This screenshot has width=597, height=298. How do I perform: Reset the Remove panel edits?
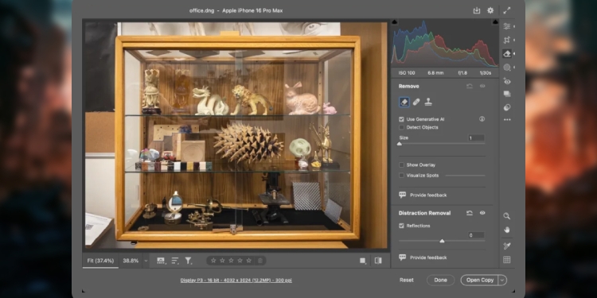point(470,87)
